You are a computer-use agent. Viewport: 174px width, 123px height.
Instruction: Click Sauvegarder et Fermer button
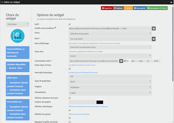(x=157, y=8)
